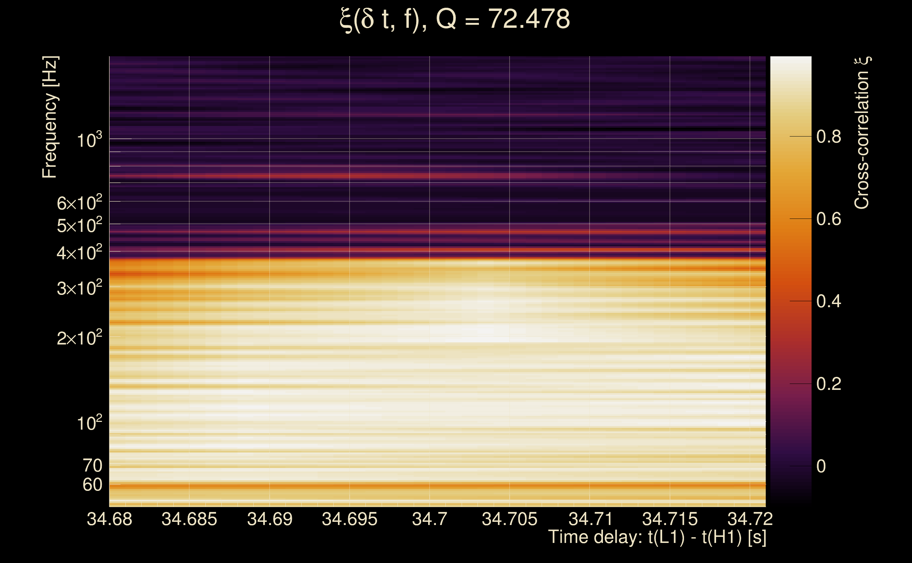
Task: Click the x-axis tick label 34.68
Action: tap(109, 519)
